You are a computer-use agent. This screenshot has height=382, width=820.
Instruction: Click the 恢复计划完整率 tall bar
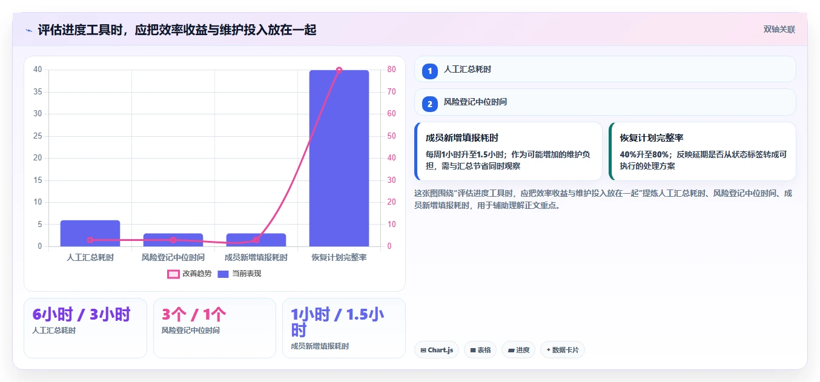coord(339,158)
